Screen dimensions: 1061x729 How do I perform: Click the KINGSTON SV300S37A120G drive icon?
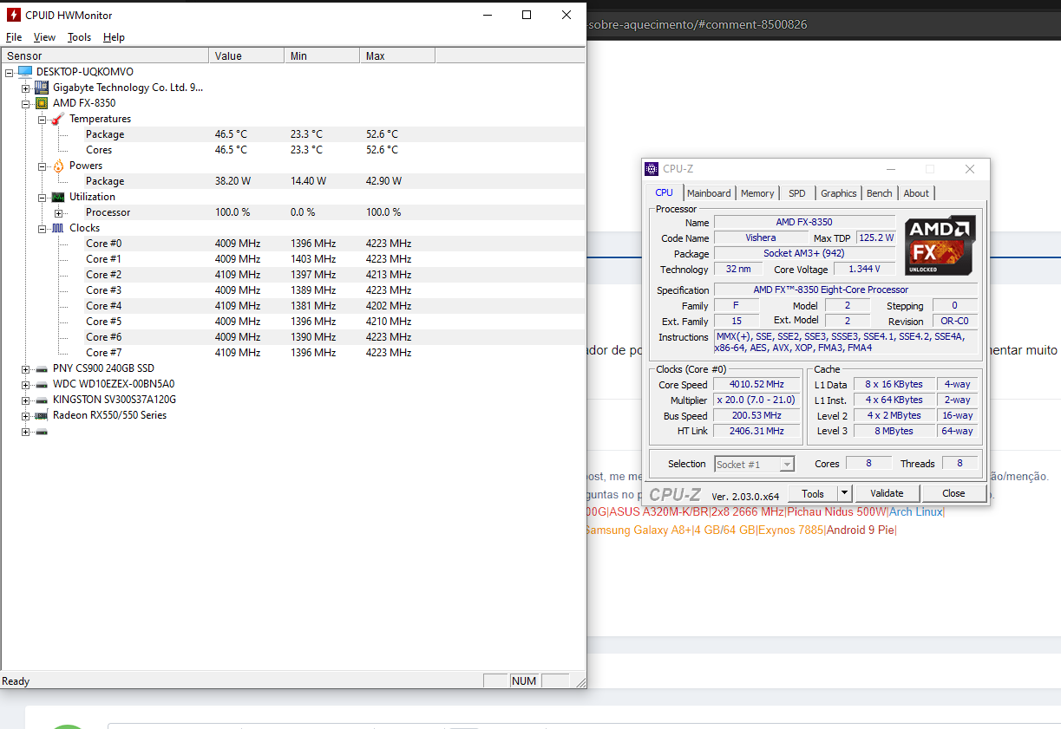pyautogui.click(x=42, y=400)
